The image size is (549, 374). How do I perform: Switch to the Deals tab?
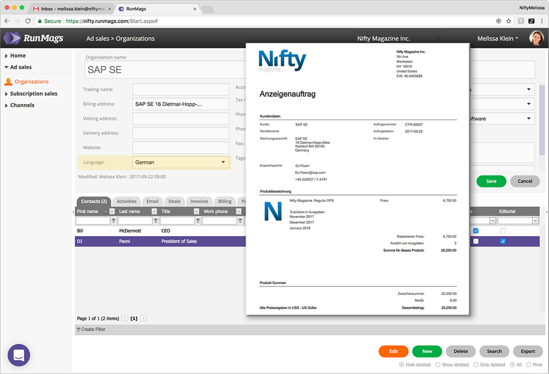coord(174,201)
